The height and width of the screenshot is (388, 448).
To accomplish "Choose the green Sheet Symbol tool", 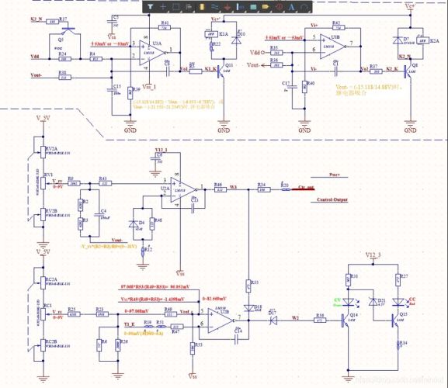I will [x=253, y=6].
